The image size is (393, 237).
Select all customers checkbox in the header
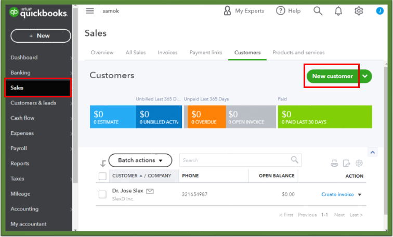click(102, 176)
